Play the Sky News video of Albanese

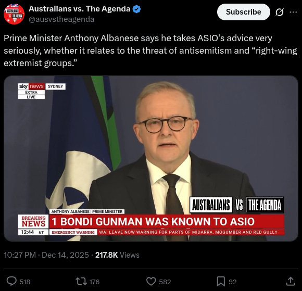tap(151, 158)
